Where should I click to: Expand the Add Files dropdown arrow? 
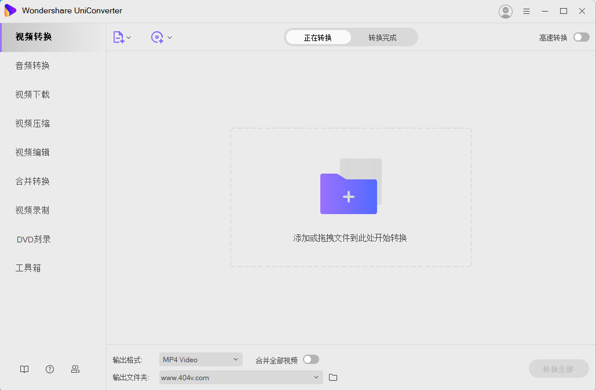coord(129,36)
